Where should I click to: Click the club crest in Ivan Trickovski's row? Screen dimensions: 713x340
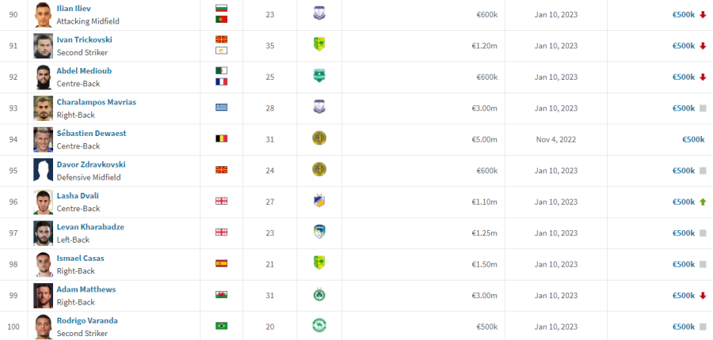[319, 44]
